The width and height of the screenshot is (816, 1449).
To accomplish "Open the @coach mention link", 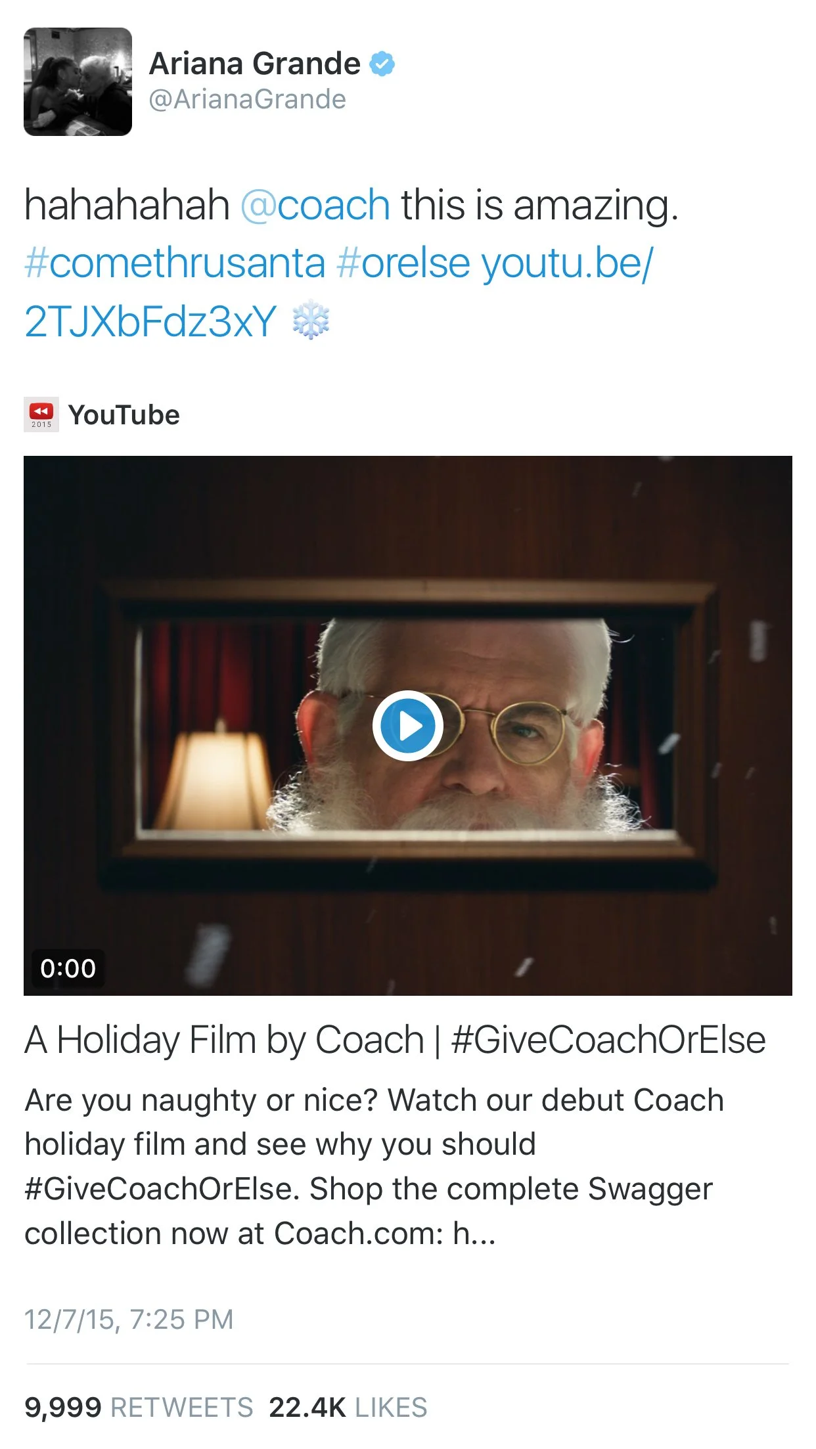I will point(315,204).
